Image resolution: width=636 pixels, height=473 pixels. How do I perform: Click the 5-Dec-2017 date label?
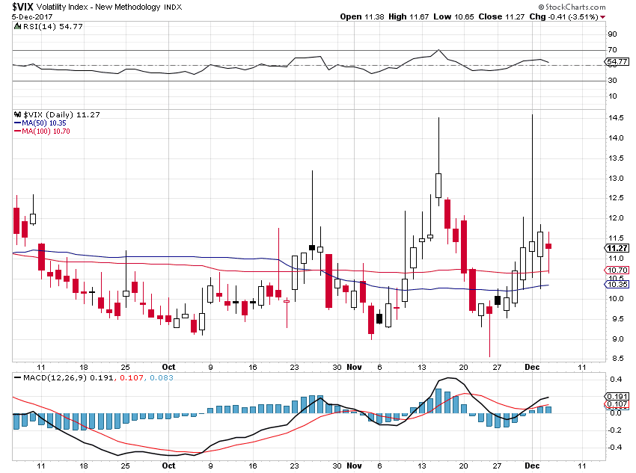[32, 17]
